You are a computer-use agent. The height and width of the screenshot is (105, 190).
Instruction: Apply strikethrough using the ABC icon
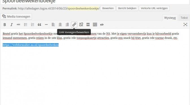click(18, 25)
